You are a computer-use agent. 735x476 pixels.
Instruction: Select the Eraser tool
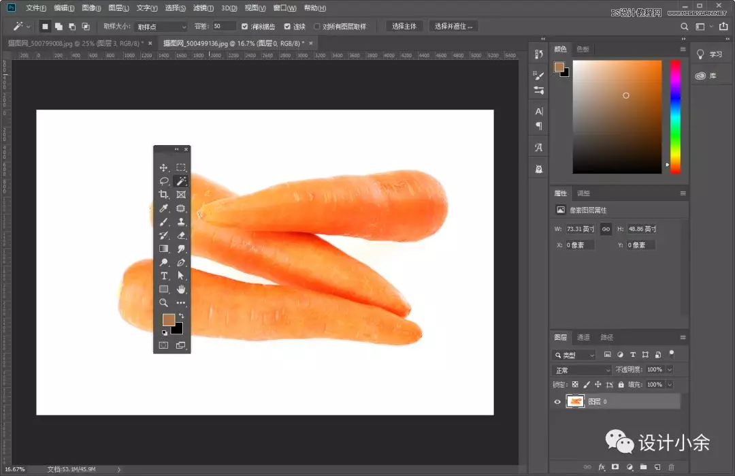click(181, 235)
